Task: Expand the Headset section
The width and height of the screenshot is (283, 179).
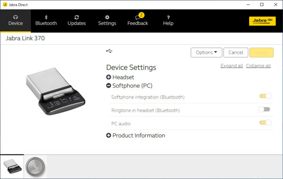Action: [108, 77]
